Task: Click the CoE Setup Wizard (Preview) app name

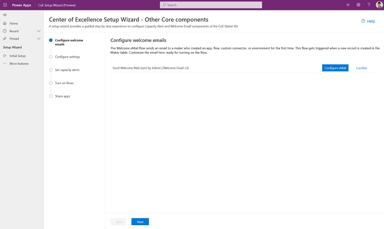Action: click(x=57, y=5)
